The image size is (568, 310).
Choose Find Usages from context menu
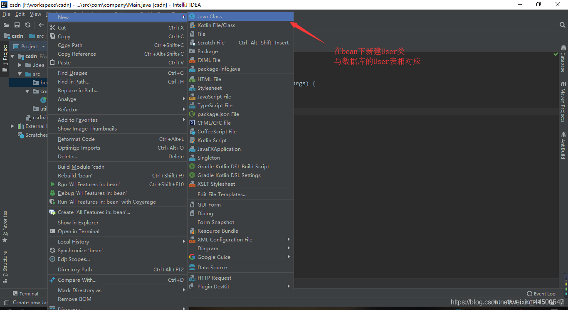(x=117, y=73)
